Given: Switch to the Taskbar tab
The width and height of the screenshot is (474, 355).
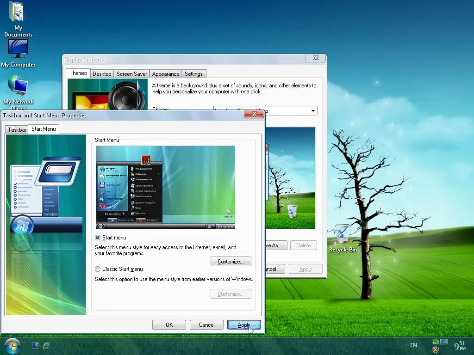Looking at the screenshot, I should (17, 130).
